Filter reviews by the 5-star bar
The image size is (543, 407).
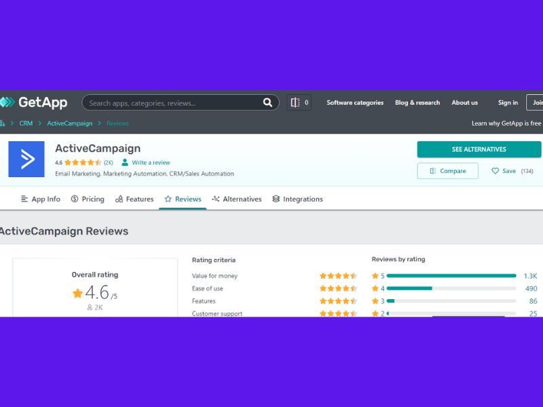tap(451, 276)
